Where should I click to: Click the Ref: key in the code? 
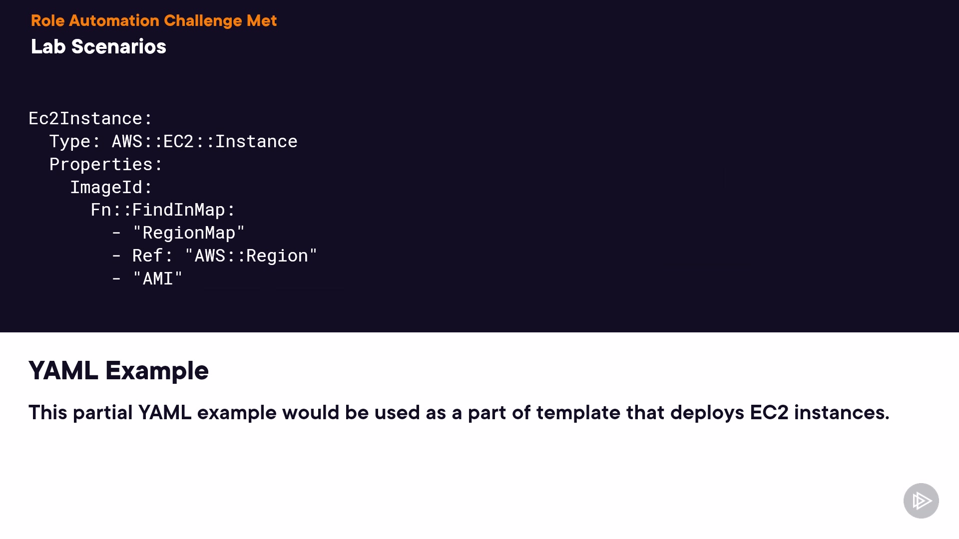tap(152, 256)
